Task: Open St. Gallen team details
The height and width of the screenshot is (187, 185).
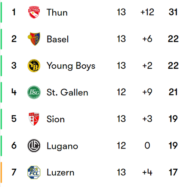Action: point(67,92)
